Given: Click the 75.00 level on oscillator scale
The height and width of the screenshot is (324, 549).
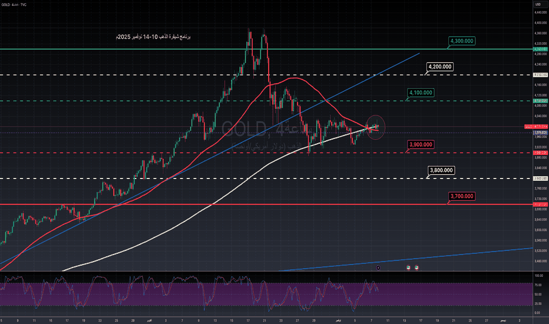Looking at the screenshot, I should pyautogui.click(x=538, y=285).
